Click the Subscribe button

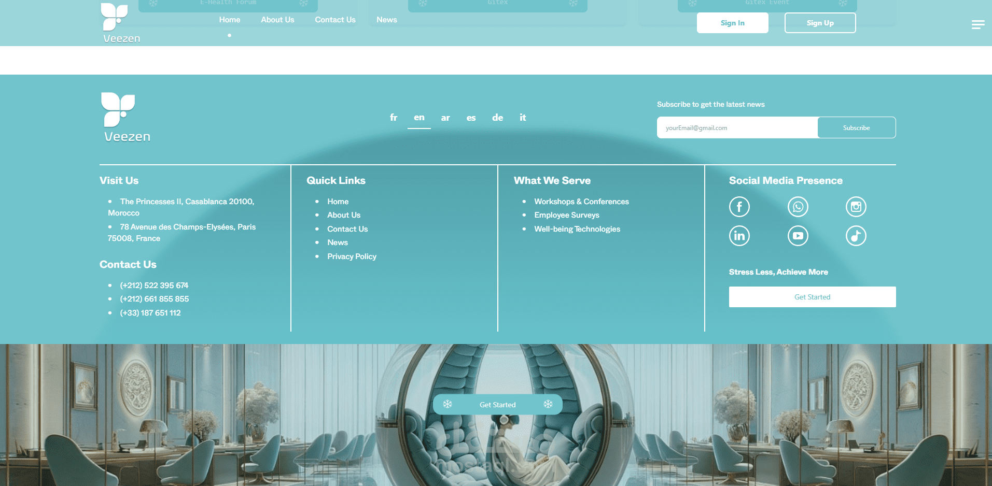(857, 127)
